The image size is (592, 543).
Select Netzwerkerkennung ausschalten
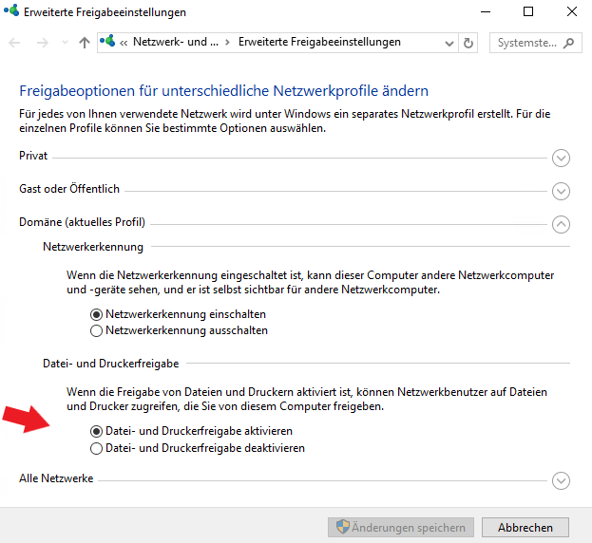pyautogui.click(x=95, y=331)
